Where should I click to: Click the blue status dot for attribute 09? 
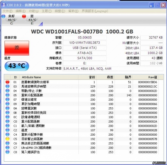pos(8,104)
